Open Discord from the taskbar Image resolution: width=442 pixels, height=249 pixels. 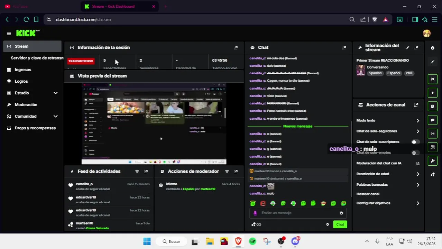(x=295, y=241)
